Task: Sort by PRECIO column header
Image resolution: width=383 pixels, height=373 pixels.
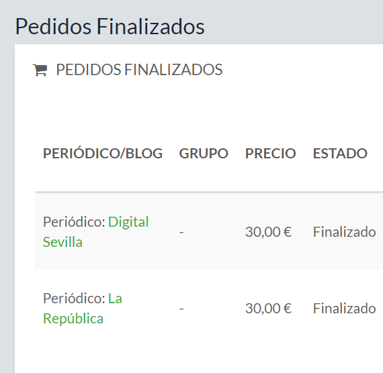Action: coord(270,154)
